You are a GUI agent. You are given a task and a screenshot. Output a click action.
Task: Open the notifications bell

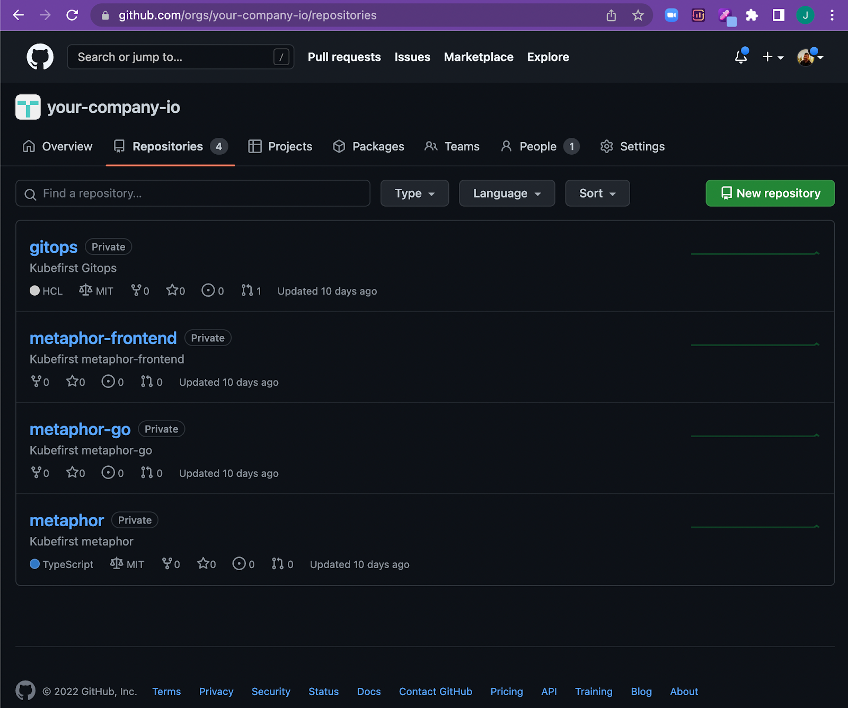tap(741, 56)
